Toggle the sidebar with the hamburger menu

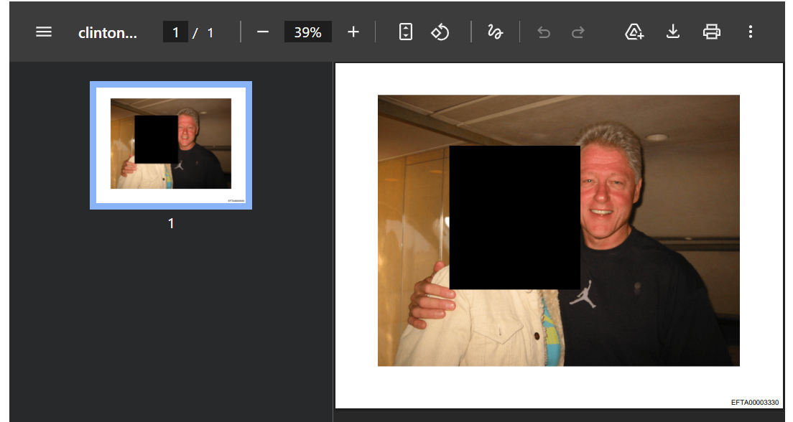pos(44,32)
